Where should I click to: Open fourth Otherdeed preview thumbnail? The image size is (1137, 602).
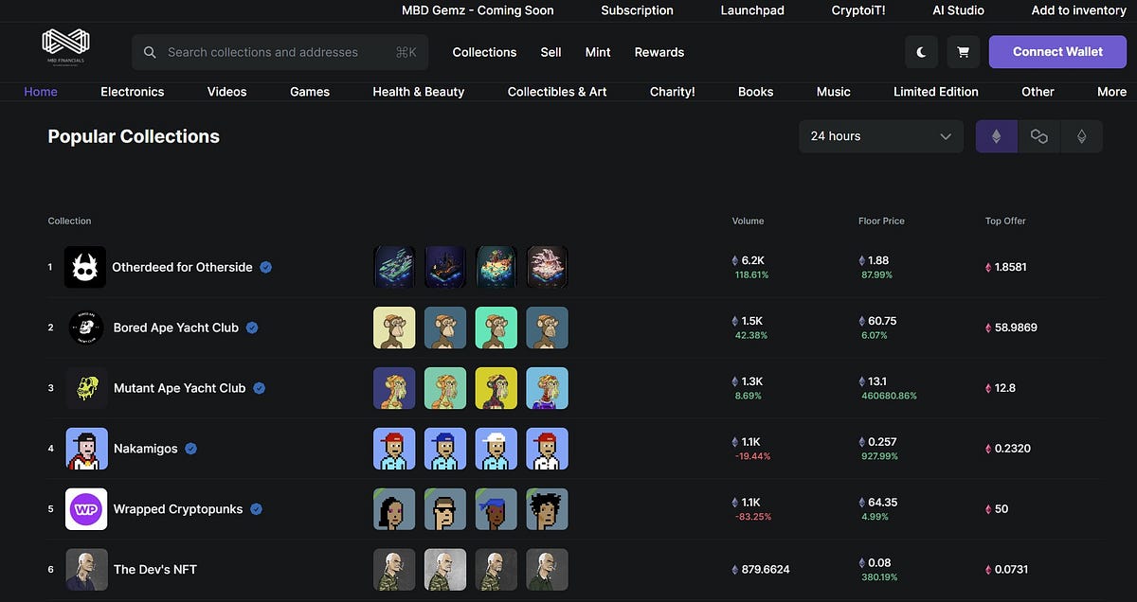click(548, 267)
